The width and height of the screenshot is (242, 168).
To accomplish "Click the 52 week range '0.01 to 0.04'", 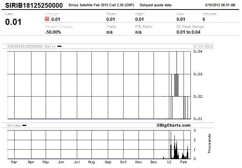I will pyautogui.click(x=188, y=32).
